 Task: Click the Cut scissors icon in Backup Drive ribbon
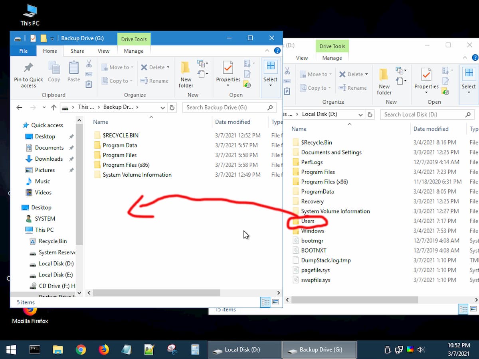[x=89, y=64]
